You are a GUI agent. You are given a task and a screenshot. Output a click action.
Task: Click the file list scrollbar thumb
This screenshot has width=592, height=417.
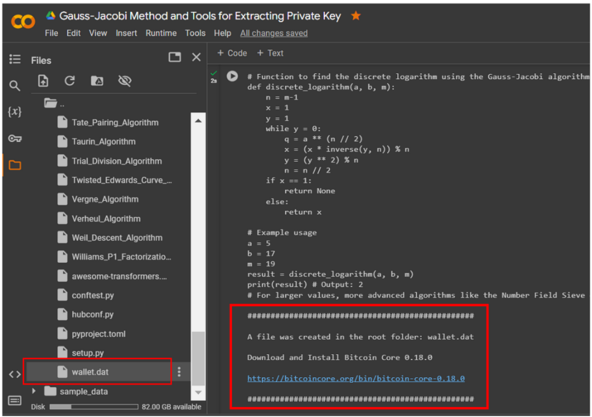click(198, 358)
